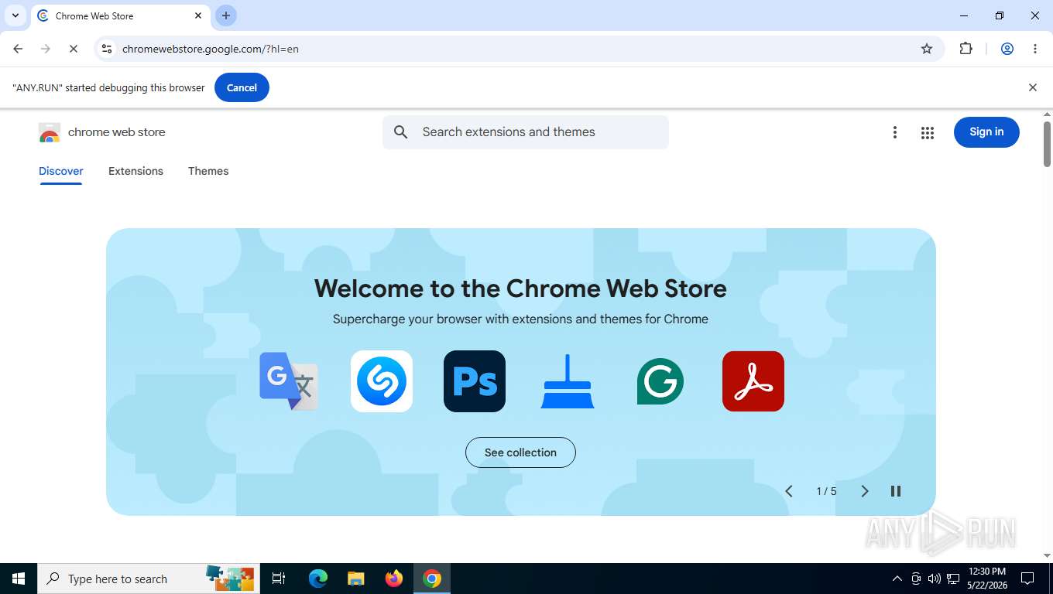Open Chrome's main three-dot menu

pos(1035,49)
